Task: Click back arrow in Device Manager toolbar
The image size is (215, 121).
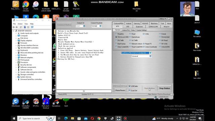Action: [x=13, y=27]
